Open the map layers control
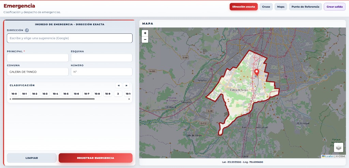The height and width of the screenshot is (168, 349). [x=338, y=147]
